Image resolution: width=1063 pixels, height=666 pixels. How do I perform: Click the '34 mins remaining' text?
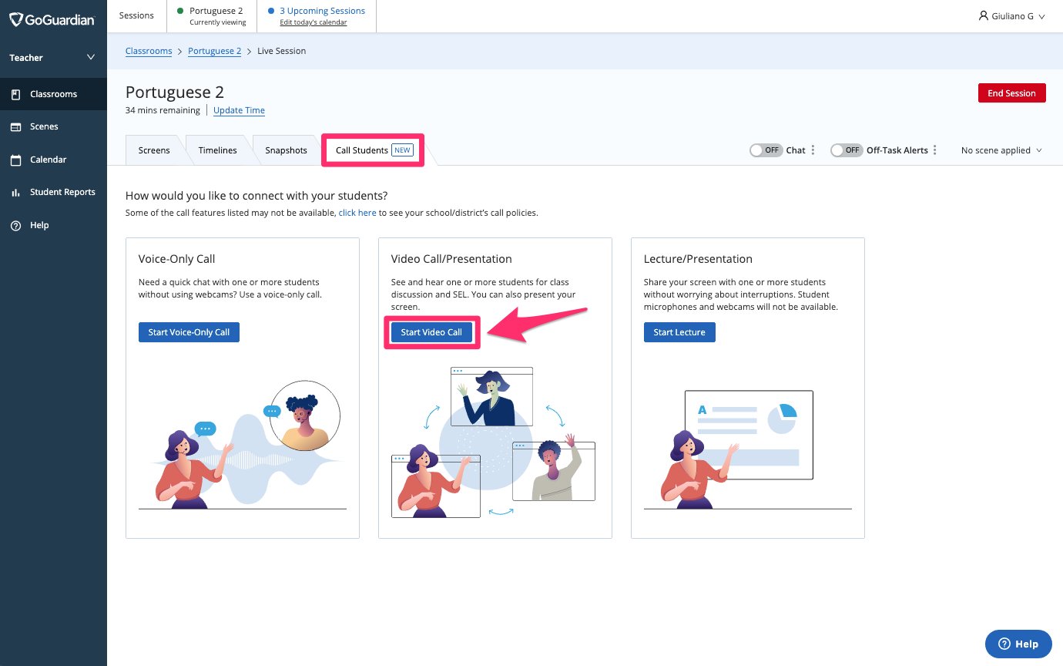pyautogui.click(x=163, y=110)
